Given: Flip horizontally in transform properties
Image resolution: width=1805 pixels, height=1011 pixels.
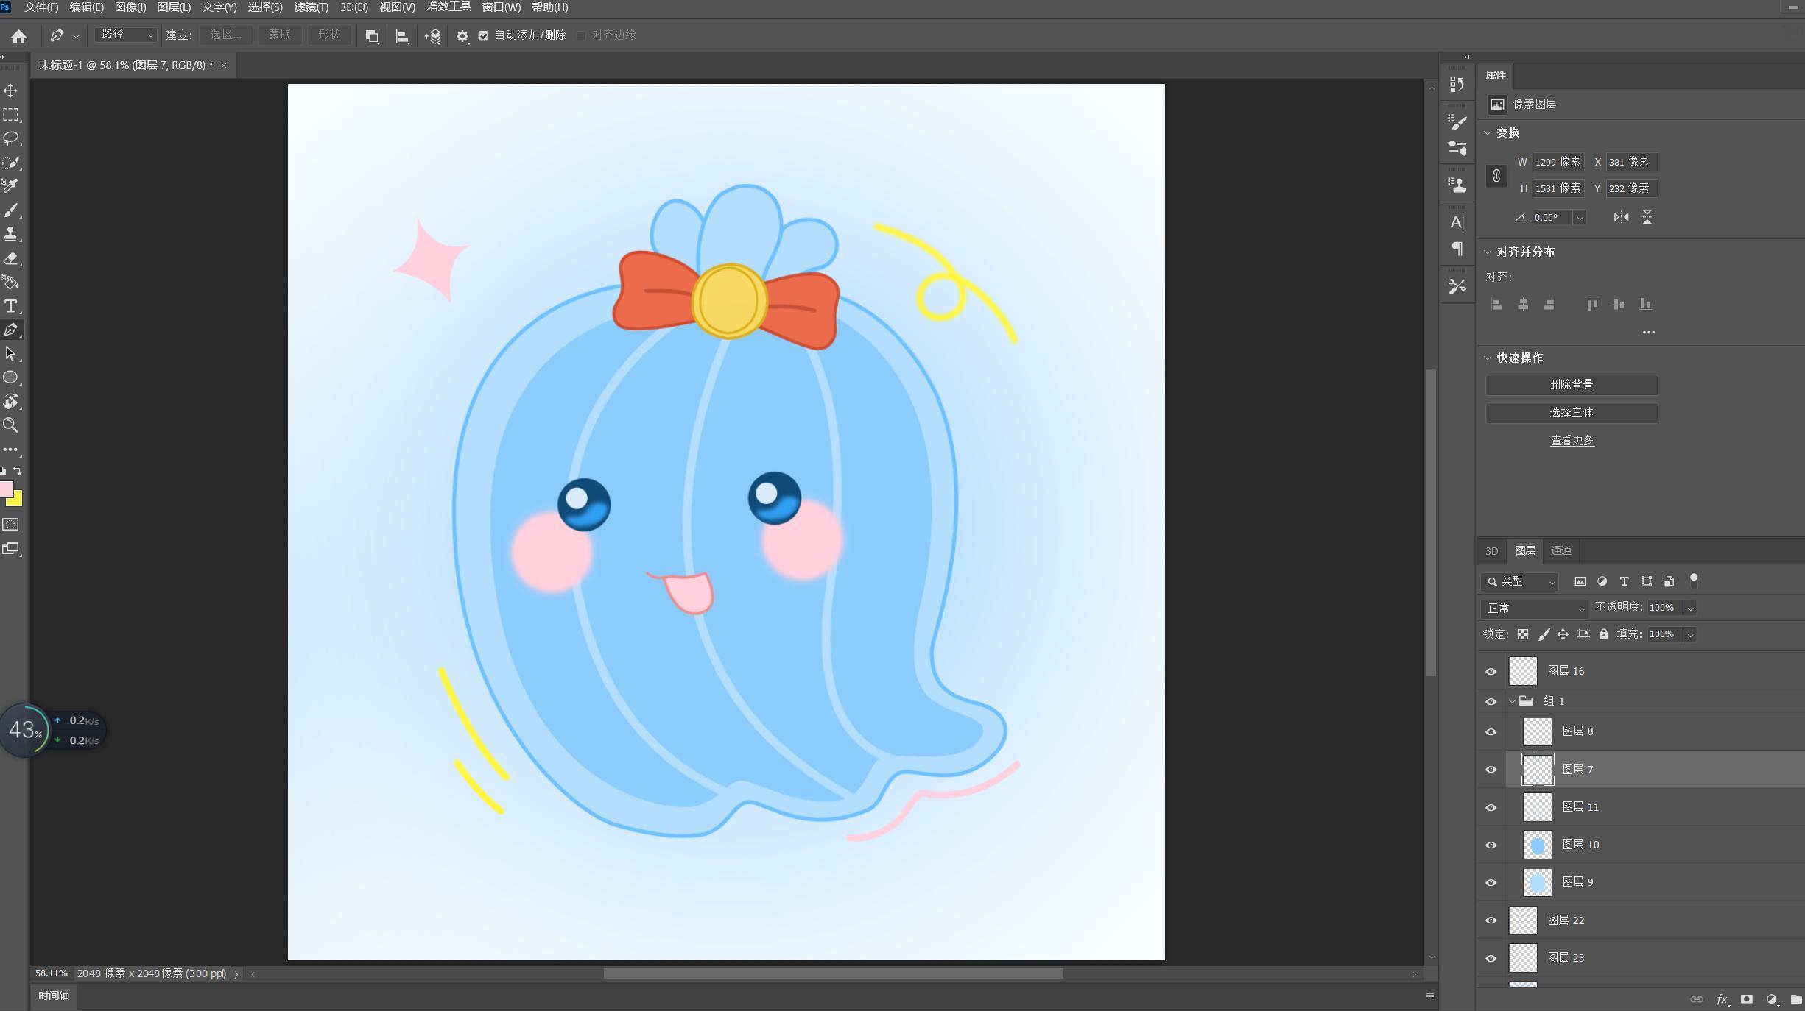Looking at the screenshot, I should pyautogui.click(x=1621, y=217).
